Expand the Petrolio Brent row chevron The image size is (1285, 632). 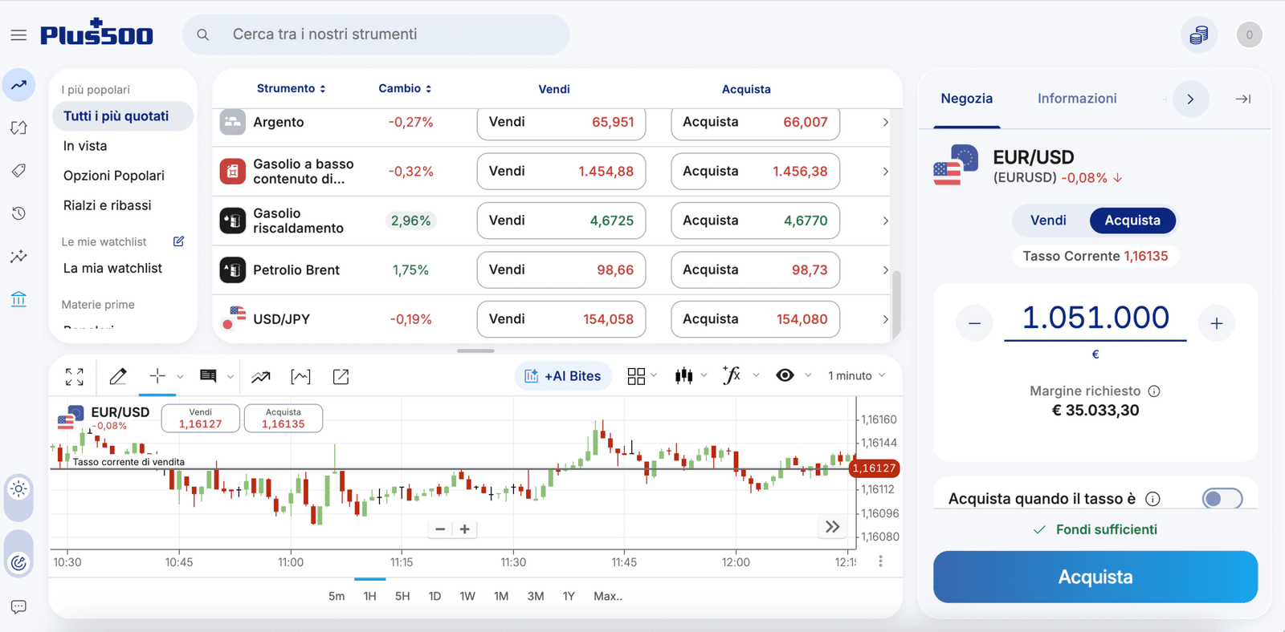(x=885, y=270)
